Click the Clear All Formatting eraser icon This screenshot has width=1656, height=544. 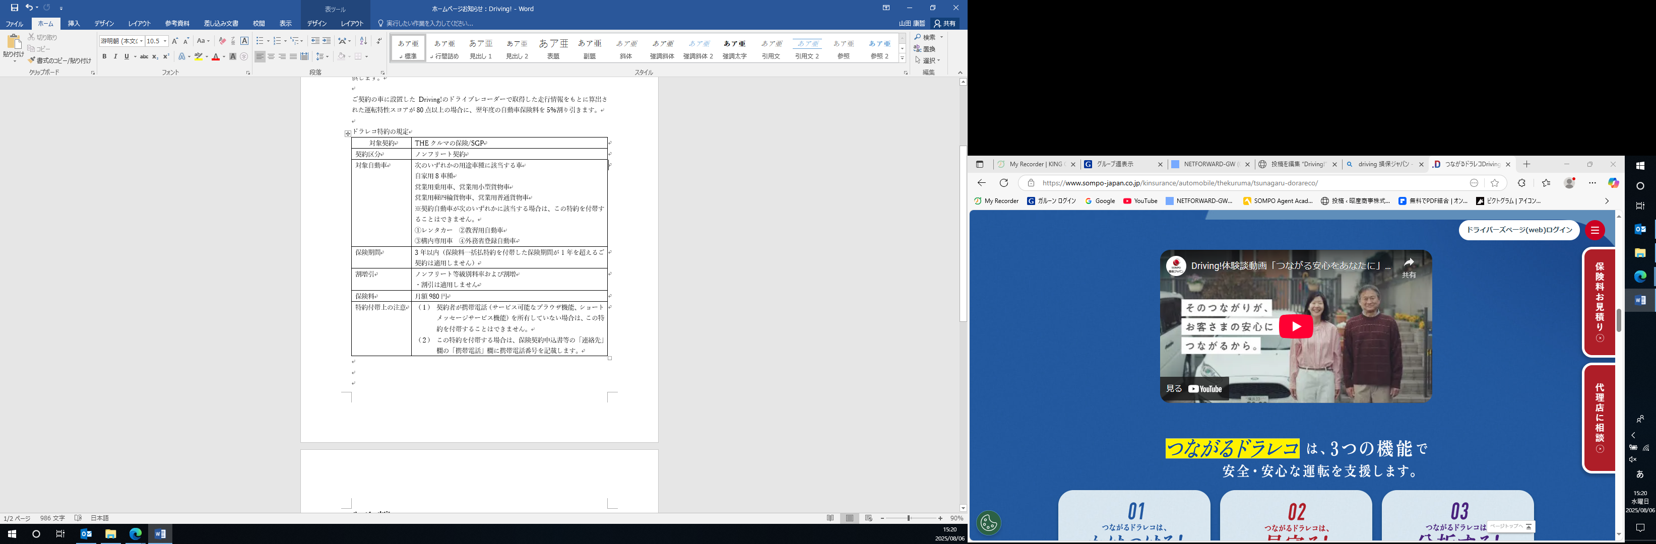point(222,41)
